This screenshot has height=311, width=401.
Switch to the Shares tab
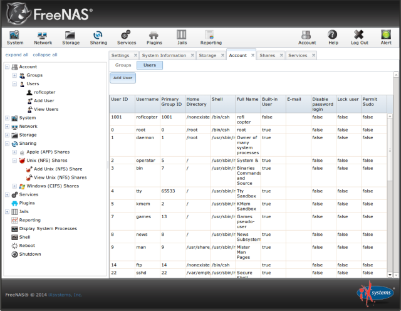pyautogui.click(x=268, y=55)
